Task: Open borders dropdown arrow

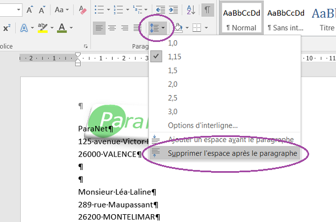Action: click(206, 28)
